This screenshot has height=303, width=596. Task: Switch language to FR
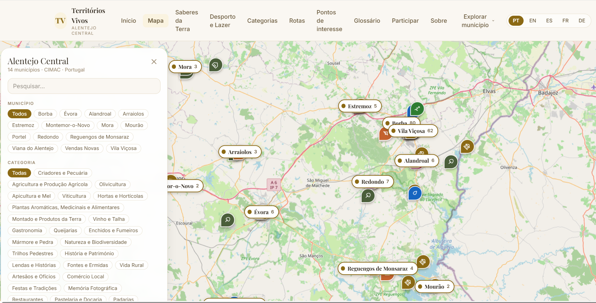tap(565, 21)
